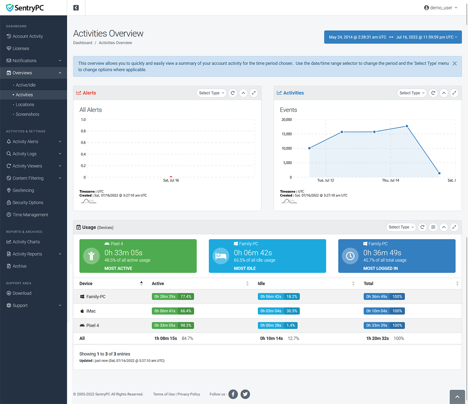Open Activity Charts
Viewport: 468px width, 404px height.
click(x=33, y=242)
